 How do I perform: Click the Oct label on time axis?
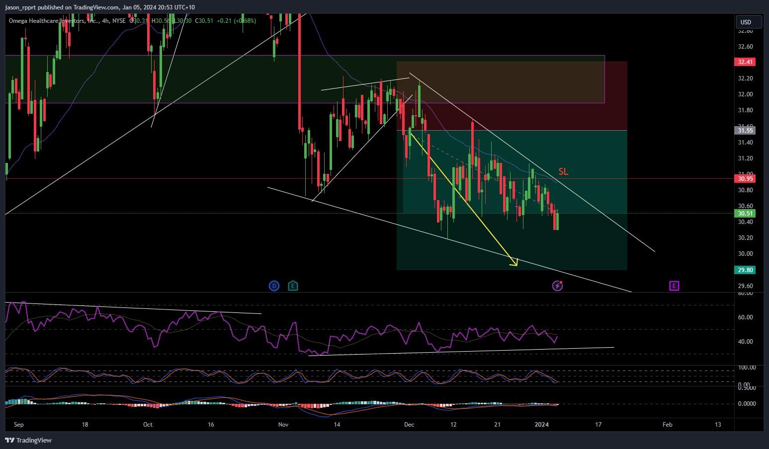coord(148,425)
